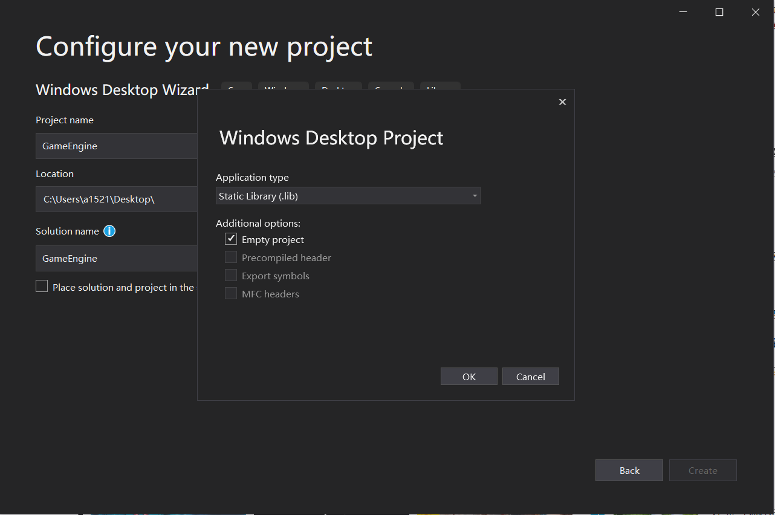Toggle the Precompiled header checkbox
Screen dimensions: 775x515
click(x=231, y=257)
